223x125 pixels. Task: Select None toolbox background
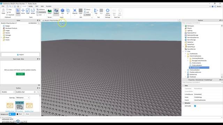(x=26, y=114)
